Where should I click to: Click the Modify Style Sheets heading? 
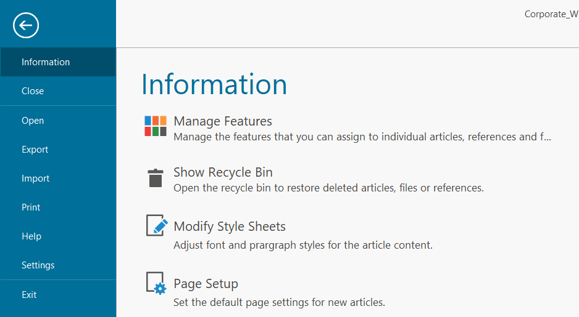[230, 227]
